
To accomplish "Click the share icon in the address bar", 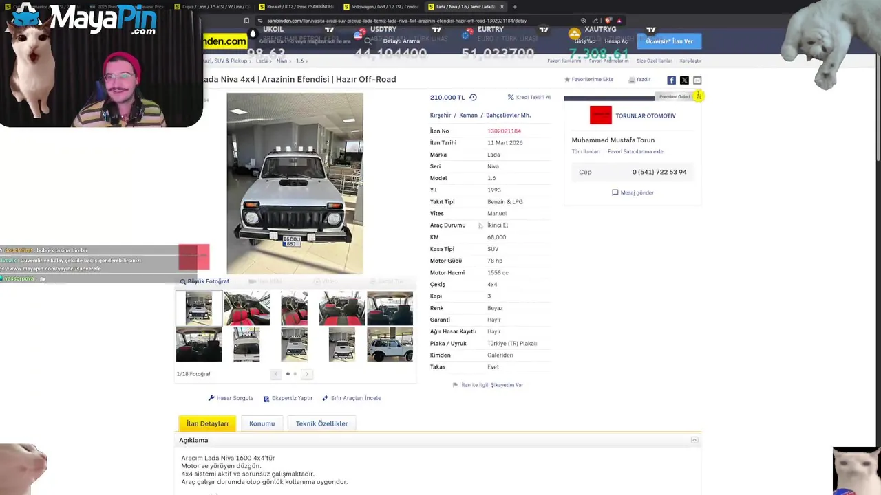I will coord(595,21).
